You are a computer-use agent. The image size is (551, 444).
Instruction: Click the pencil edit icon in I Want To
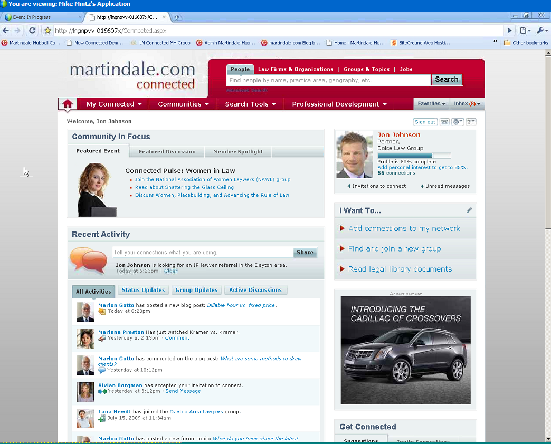coord(469,210)
